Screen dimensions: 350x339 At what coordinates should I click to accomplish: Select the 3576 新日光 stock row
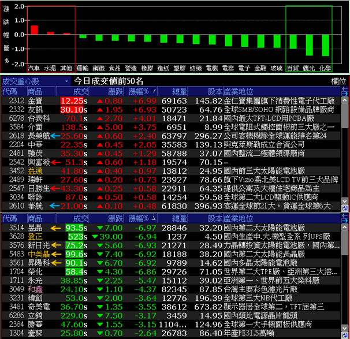(x=171, y=245)
